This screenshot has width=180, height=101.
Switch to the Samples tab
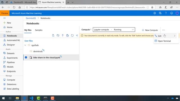pos(39,30)
